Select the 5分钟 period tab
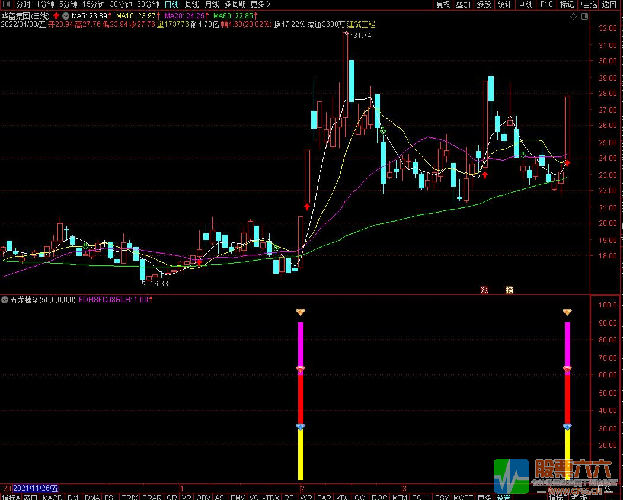The height and width of the screenshot is (500, 623). click(68, 4)
